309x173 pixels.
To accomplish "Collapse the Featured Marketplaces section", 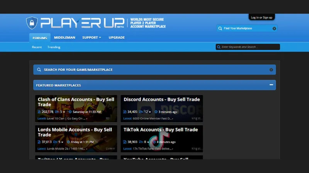I will click(x=271, y=85).
